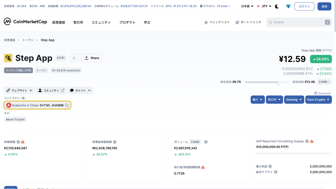
Task: Click the Sponsored label icon
Action: point(316,93)
